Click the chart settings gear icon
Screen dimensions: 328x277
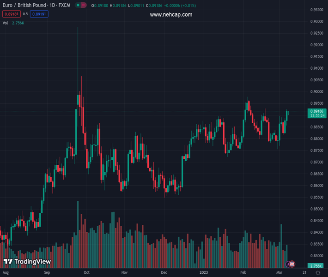pos(317,273)
